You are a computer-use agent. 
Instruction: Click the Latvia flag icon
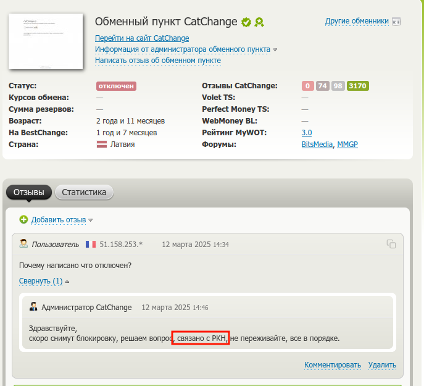102,145
